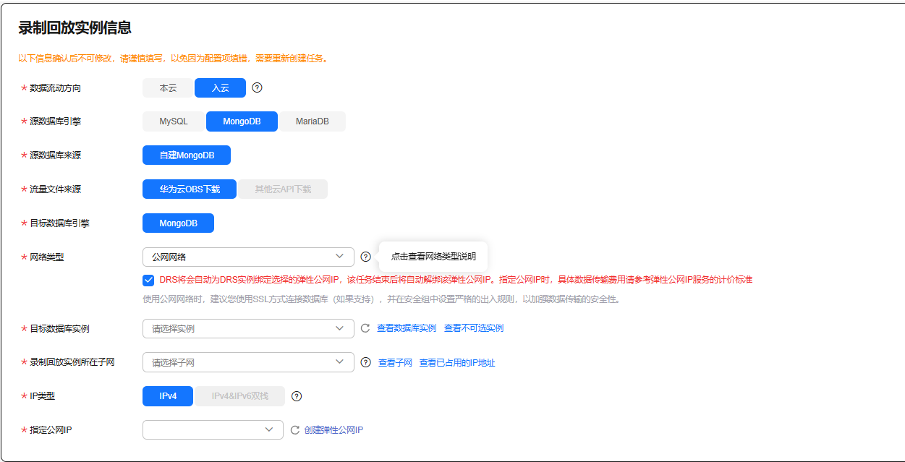The image size is (905, 462).
Task: Click help icon next to 入云 direction
Action: (257, 87)
